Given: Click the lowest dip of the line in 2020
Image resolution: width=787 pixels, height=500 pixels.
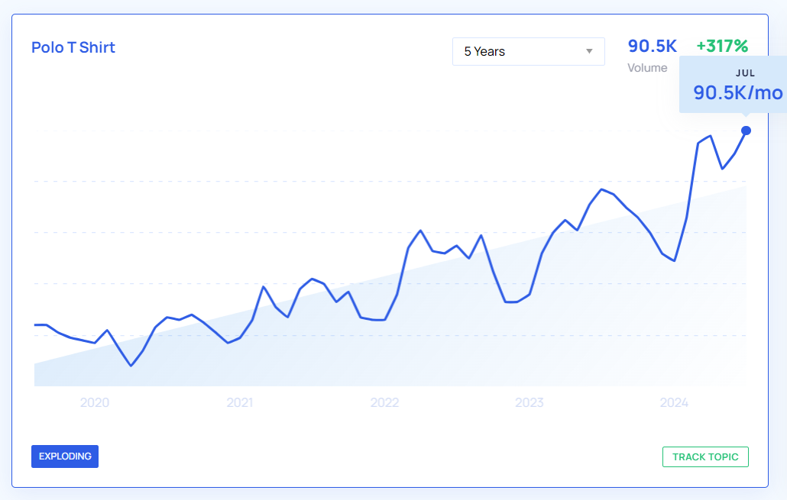Looking at the screenshot, I should point(131,366).
